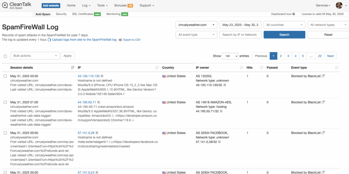Check the row for May 31, 2025 01:00
This screenshot has height=174, width=349.
pyautogui.click(x=5, y=102)
